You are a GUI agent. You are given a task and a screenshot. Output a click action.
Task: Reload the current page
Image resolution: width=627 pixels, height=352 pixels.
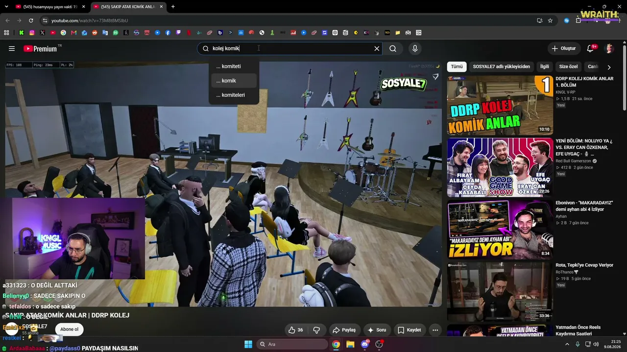[x=31, y=21]
